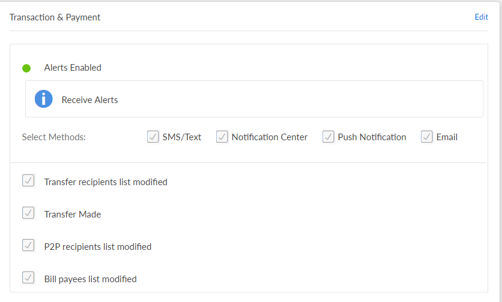Toggle the SMS/Text method checkbox
The height and width of the screenshot is (302, 502).
pos(153,137)
